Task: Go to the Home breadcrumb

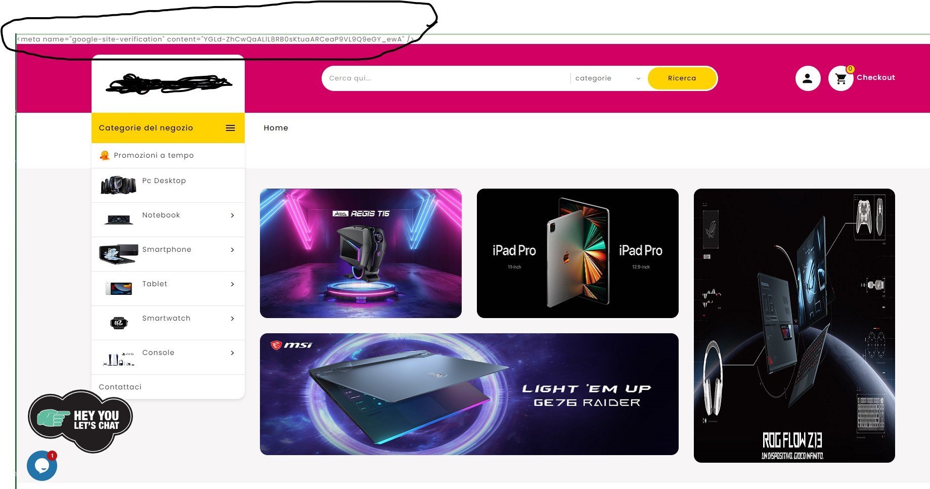Action: point(276,128)
